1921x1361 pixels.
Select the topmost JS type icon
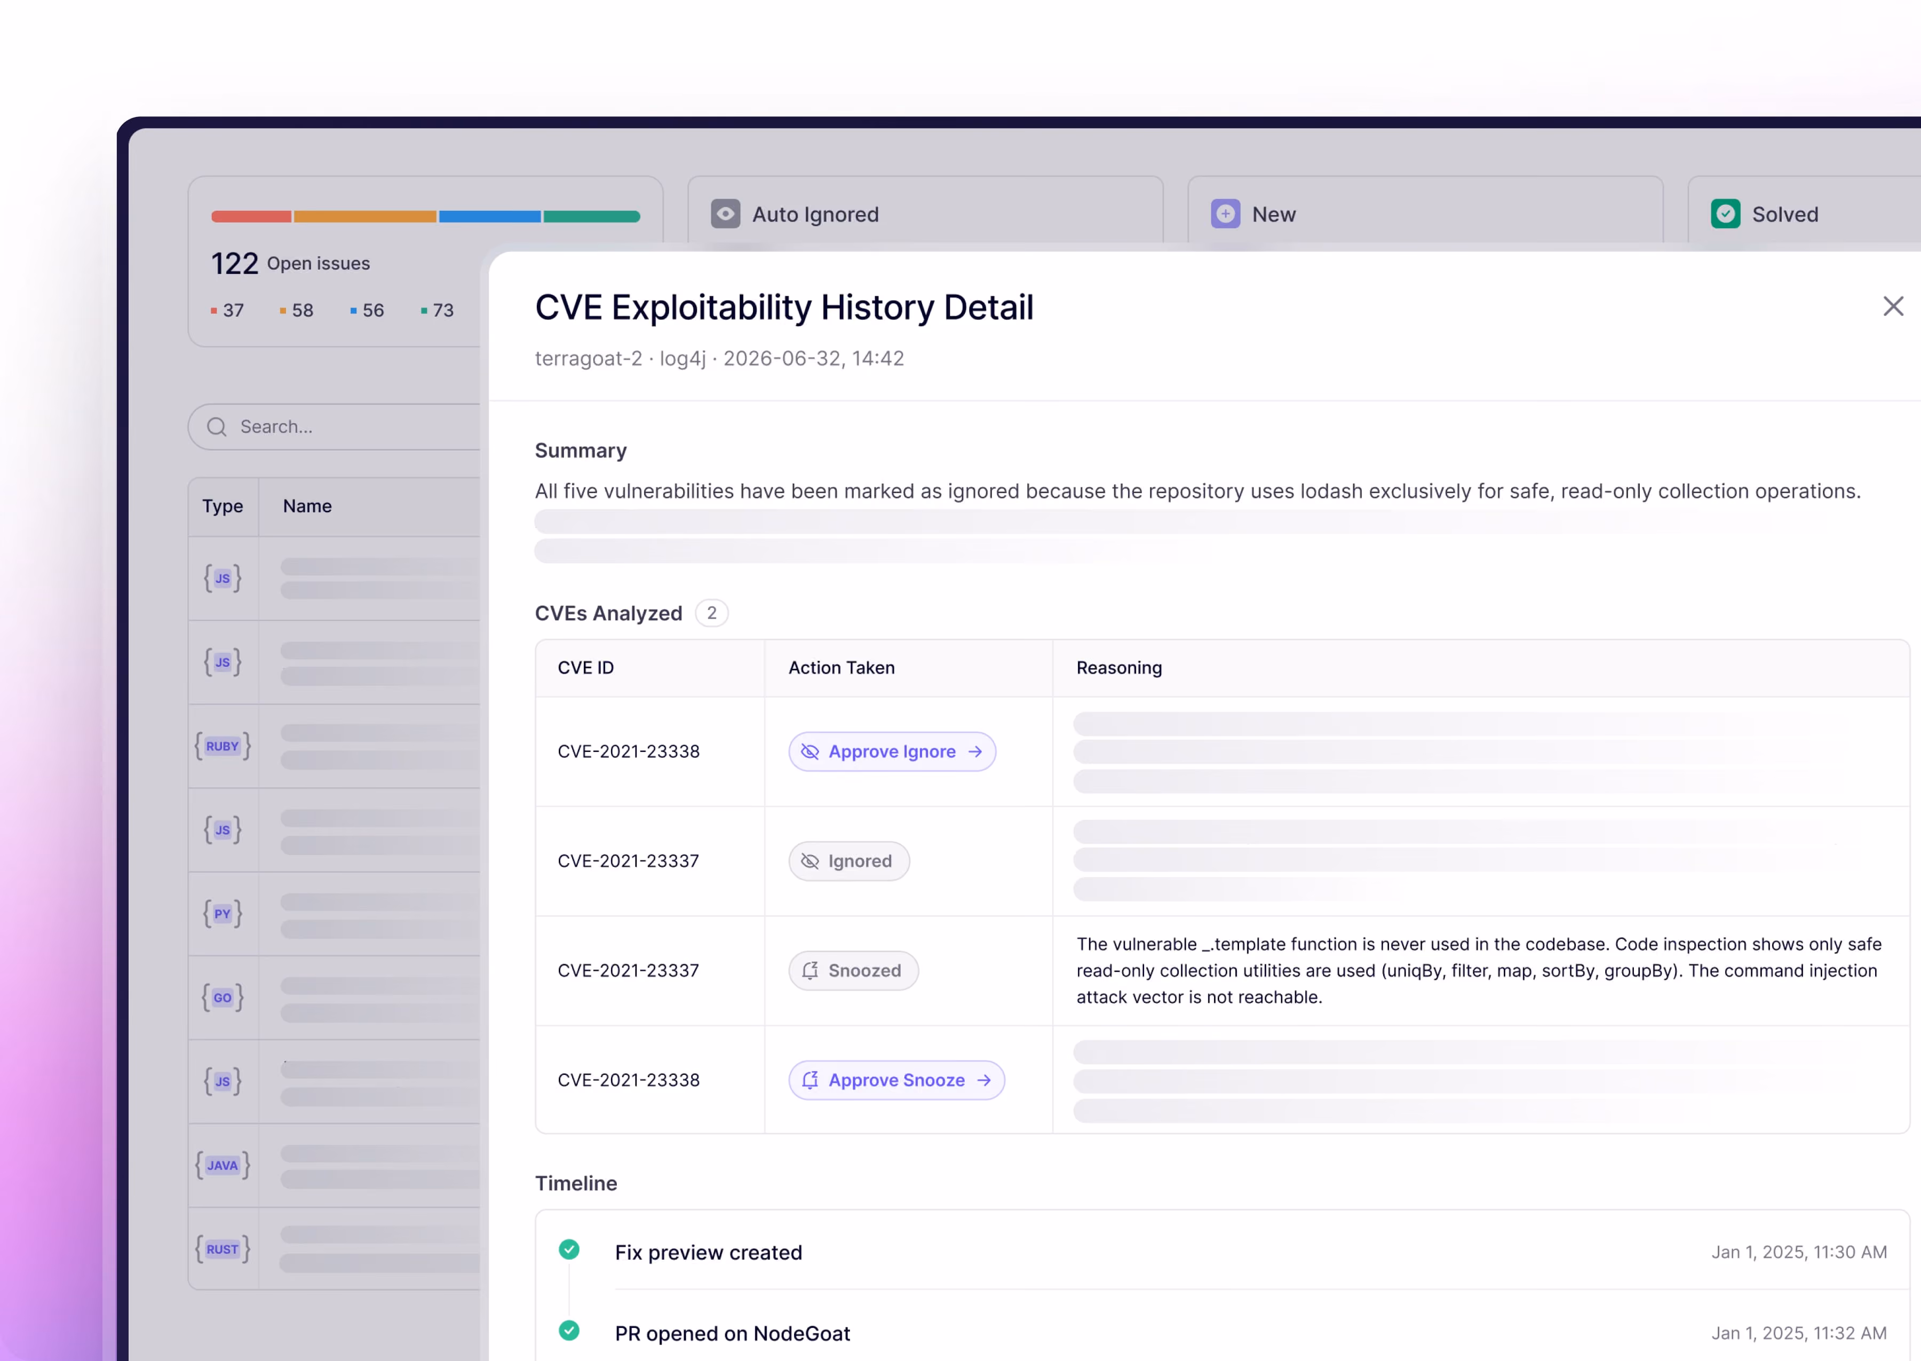coord(223,578)
